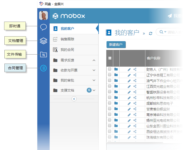Open folder icon for 财务人（广州）科技 row
The height and width of the screenshot is (150, 185).
click(116, 69)
